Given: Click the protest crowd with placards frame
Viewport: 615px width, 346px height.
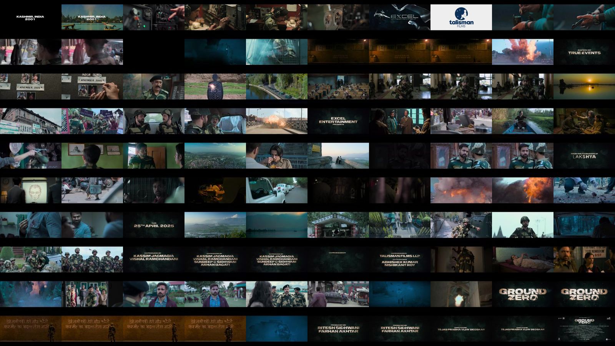Looking at the screenshot, I should click(92, 121).
